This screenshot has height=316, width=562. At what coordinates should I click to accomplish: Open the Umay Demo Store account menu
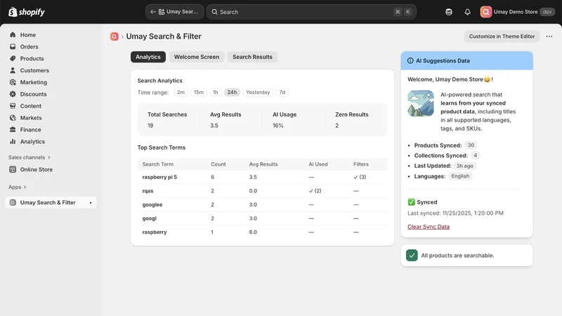coord(517,12)
